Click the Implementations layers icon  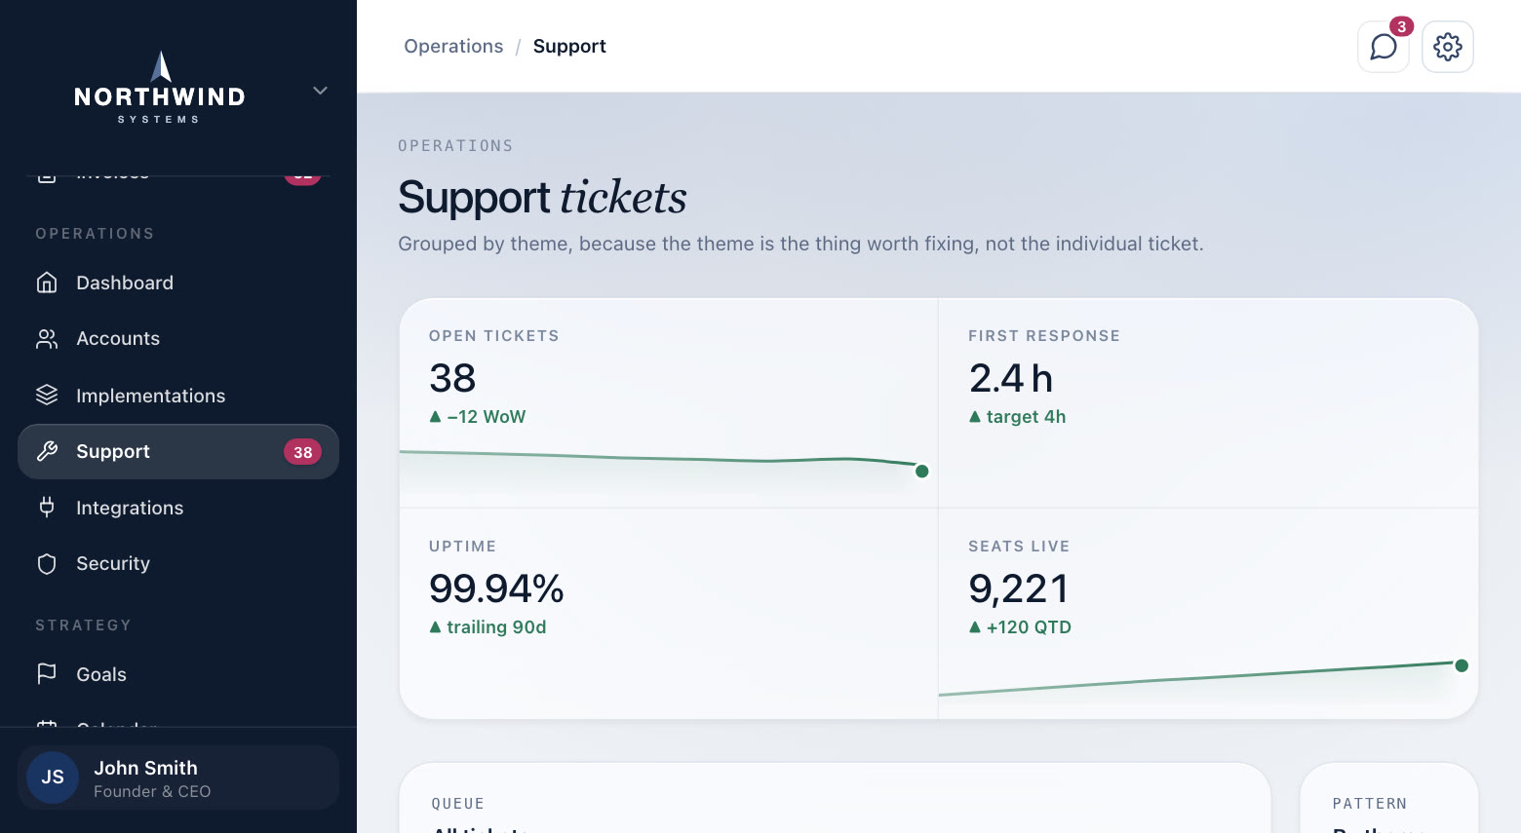[x=47, y=395]
